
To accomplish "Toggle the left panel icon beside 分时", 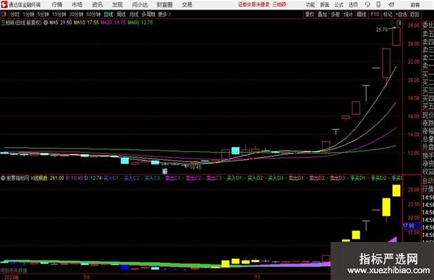I will pyautogui.click(x=4, y=14).
